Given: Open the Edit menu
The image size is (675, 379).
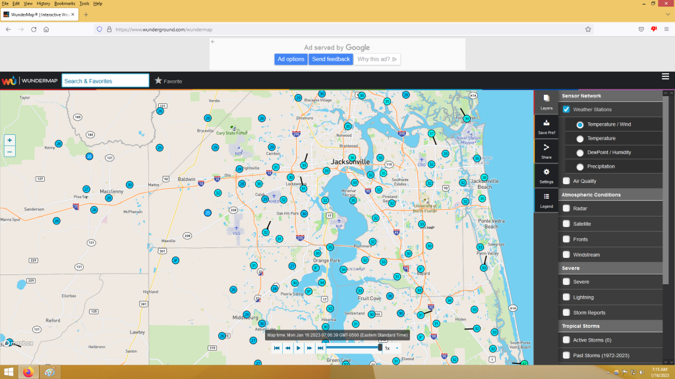Looking at the screenshot, I should [16, 3].
